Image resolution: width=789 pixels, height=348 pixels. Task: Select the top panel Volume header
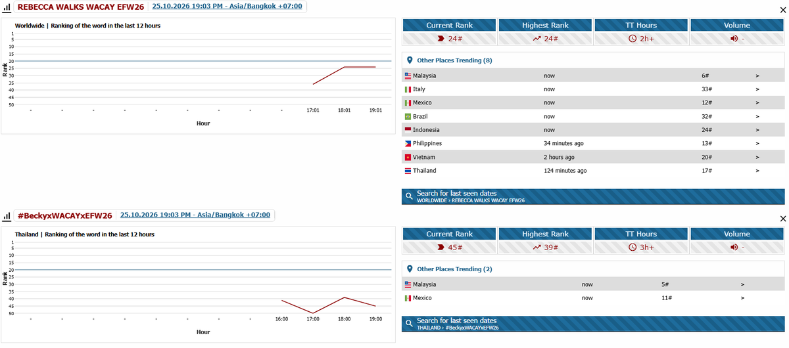tap(737, 25)
